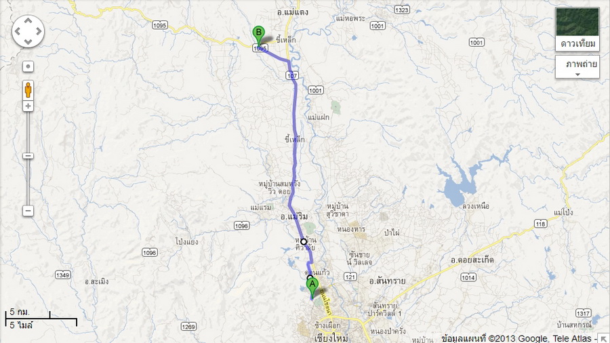Pan the map right with the right arrow

click(39, 31)
